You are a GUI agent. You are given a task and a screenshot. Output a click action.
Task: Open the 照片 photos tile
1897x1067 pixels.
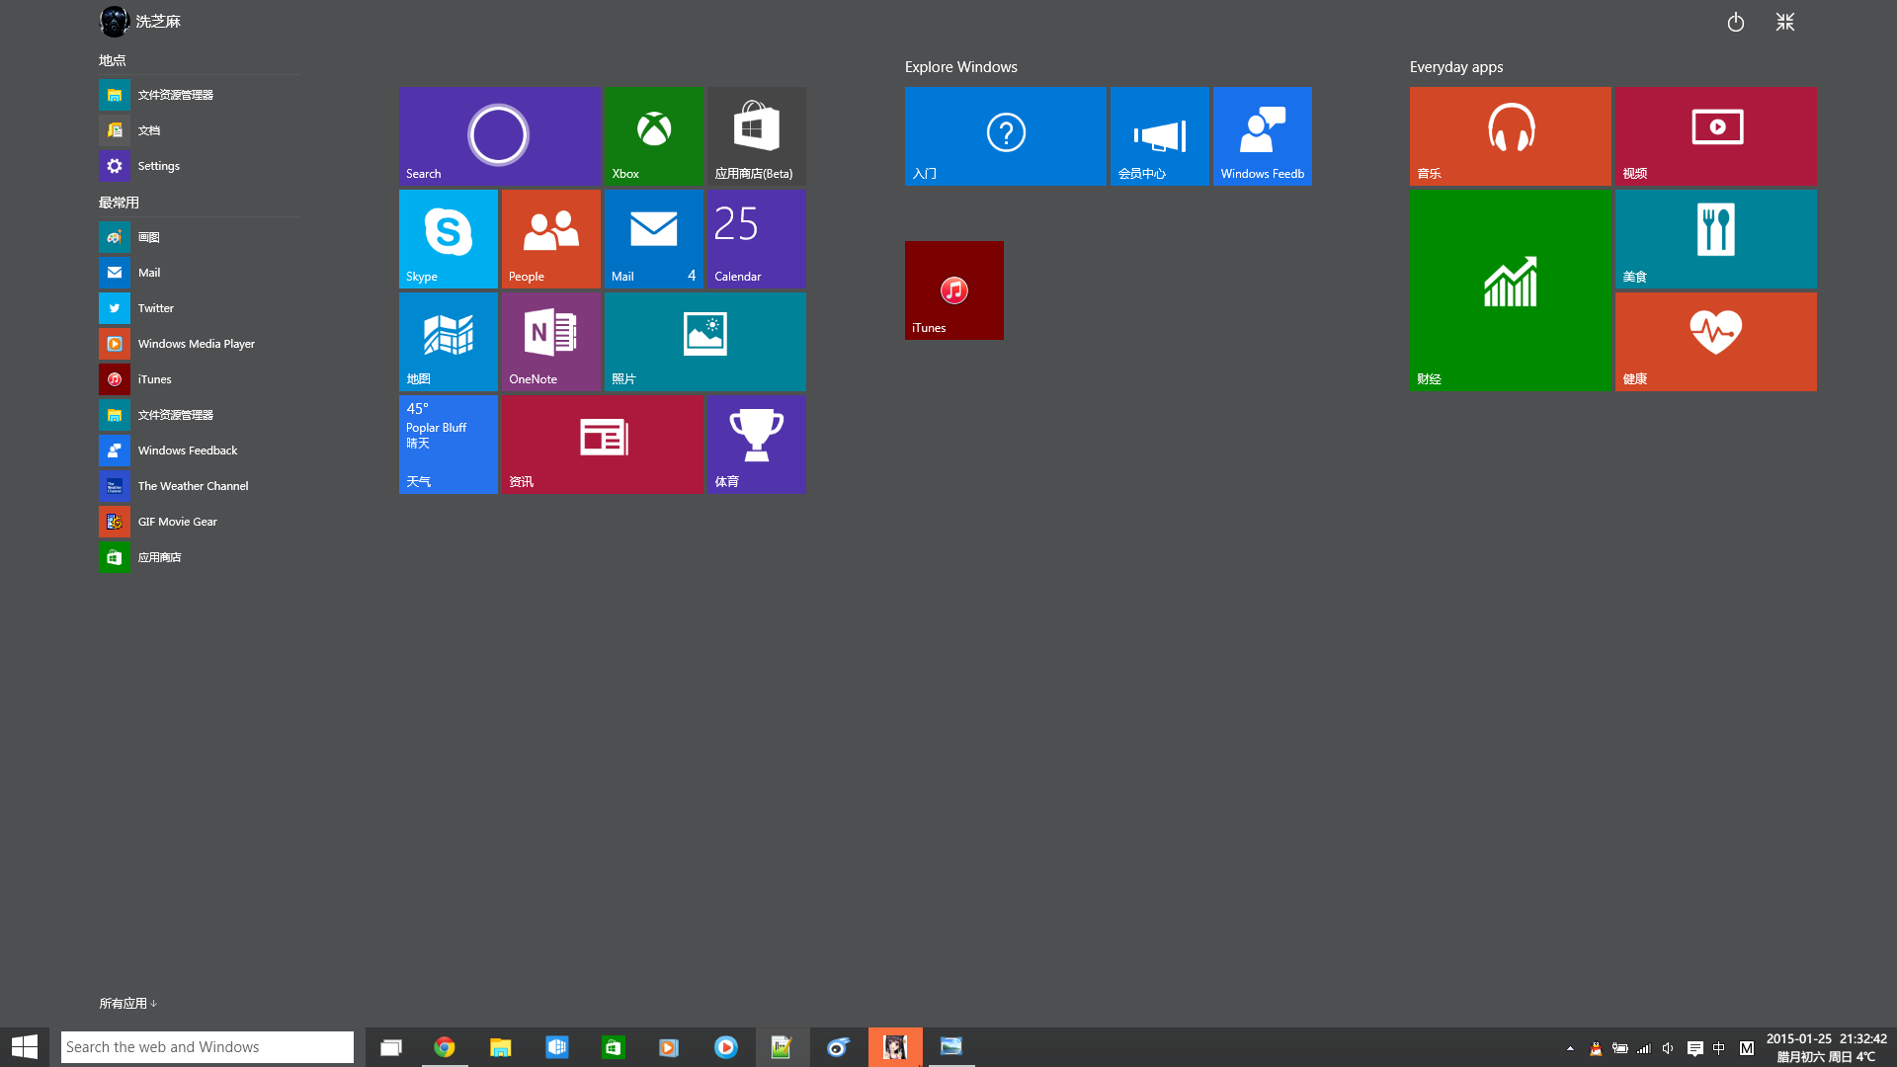[704, 342]
